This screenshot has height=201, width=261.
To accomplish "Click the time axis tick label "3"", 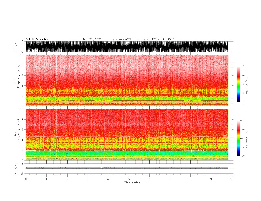I will (88, 179).
